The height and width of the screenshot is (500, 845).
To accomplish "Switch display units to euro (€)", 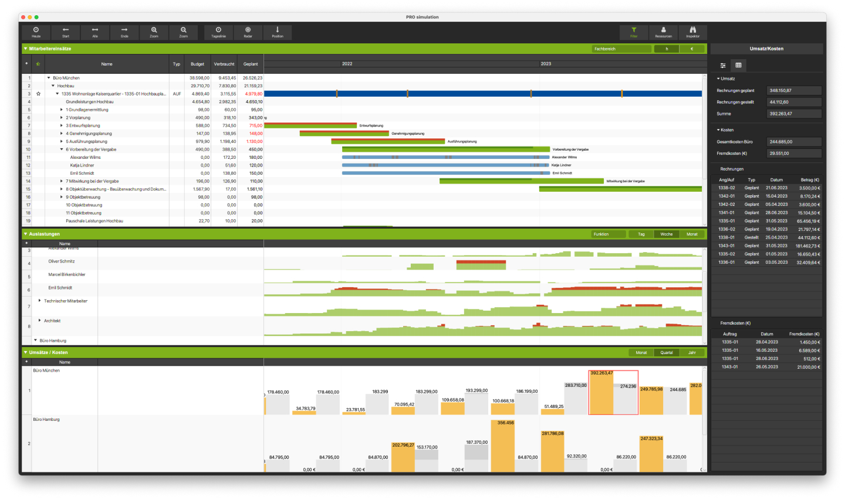I will 692,49.
